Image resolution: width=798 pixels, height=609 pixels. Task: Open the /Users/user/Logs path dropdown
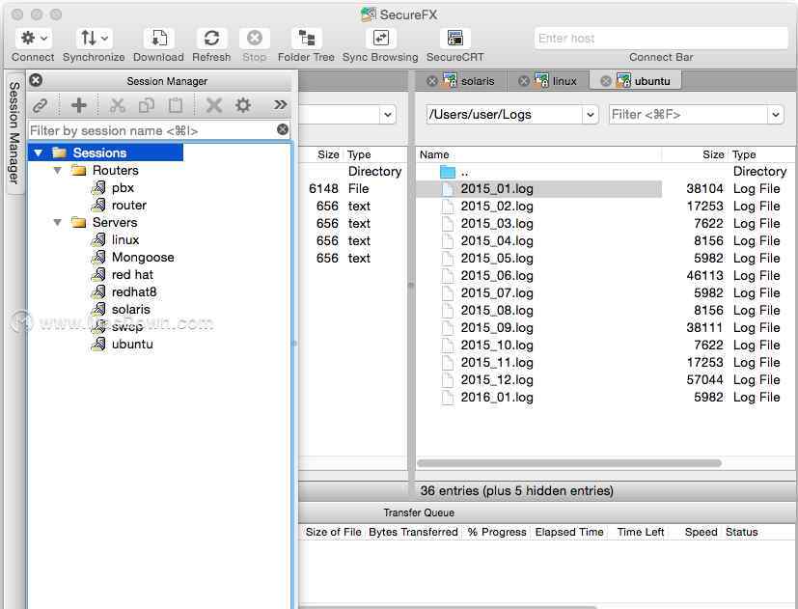pos(590,115)
